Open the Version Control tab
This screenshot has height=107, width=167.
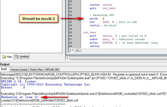click(19, 69)
